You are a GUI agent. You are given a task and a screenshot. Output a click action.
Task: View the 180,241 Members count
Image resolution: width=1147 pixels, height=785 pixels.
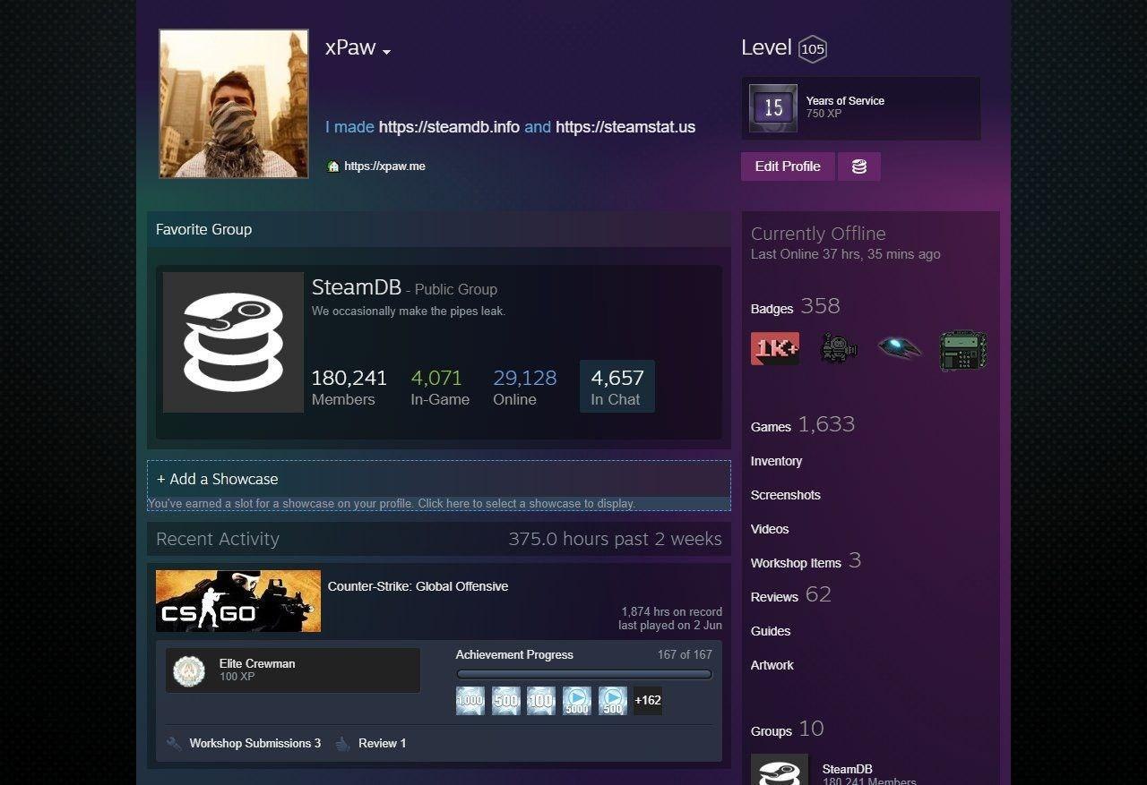[349, 388]
